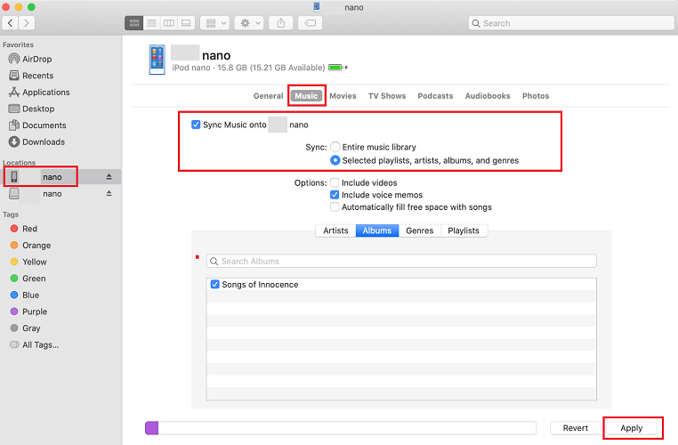The width and height of the screenshot is (678, 445).
Task: Enable Automatically fill free space with songs
Action: (335, 206)
